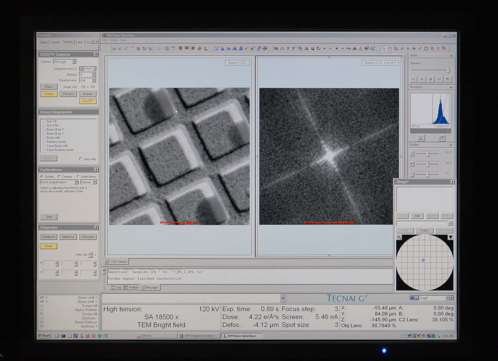Image resolution: width=498 pixels, height=361 pixels.
Task: Click the second Display slider (50%)
Action: (x=428, y=164)
